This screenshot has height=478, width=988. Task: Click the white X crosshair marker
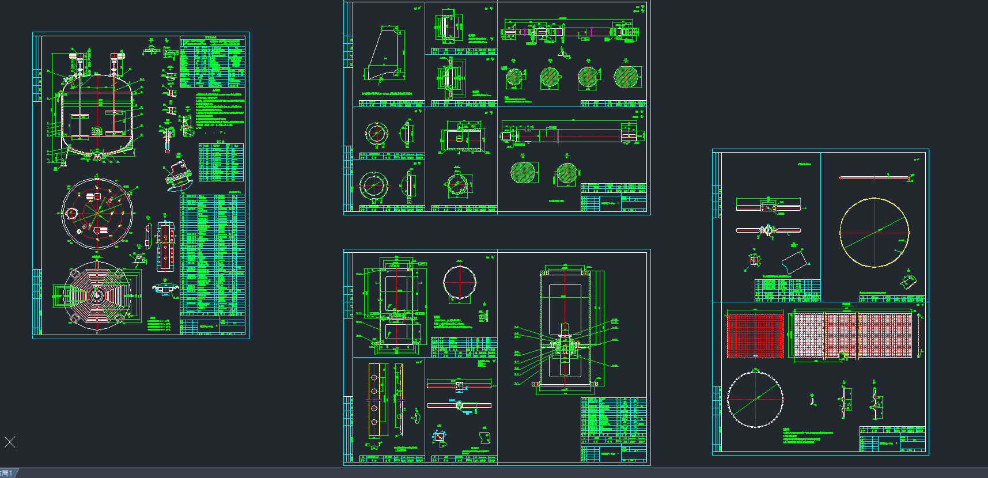click(10, 442)
